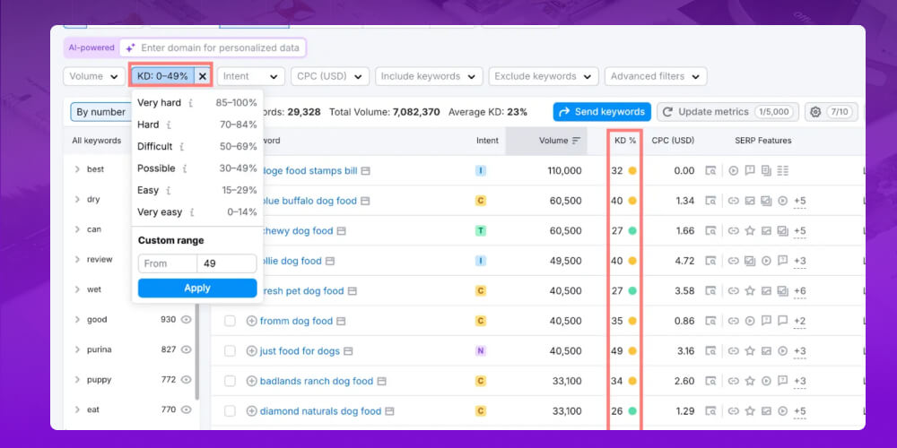This screenshot has width=897, height=448.
Task: Open the Include keywords dropdown
Action: coord(429,76)
